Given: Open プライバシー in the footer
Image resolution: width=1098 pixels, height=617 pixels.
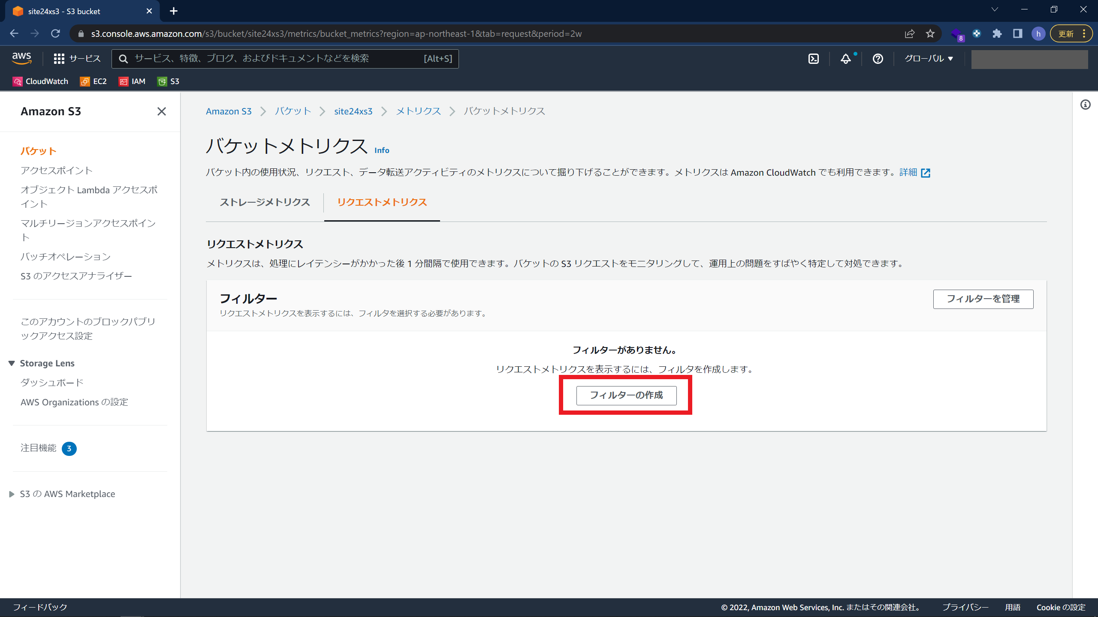Looking at the screenshot, I should [965, 607].
